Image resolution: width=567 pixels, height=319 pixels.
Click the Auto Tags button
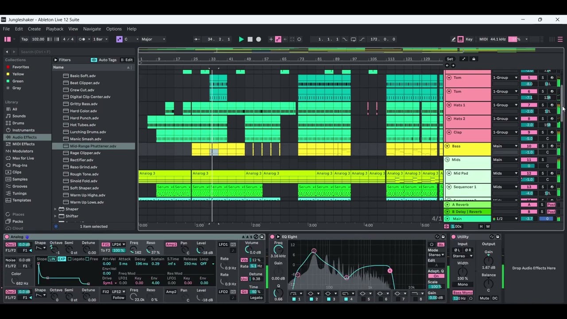(x=104, y=60)
